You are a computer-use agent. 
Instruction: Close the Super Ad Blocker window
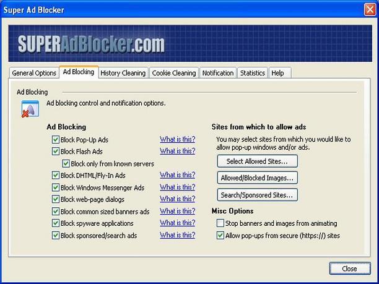[x=370, y=10]
